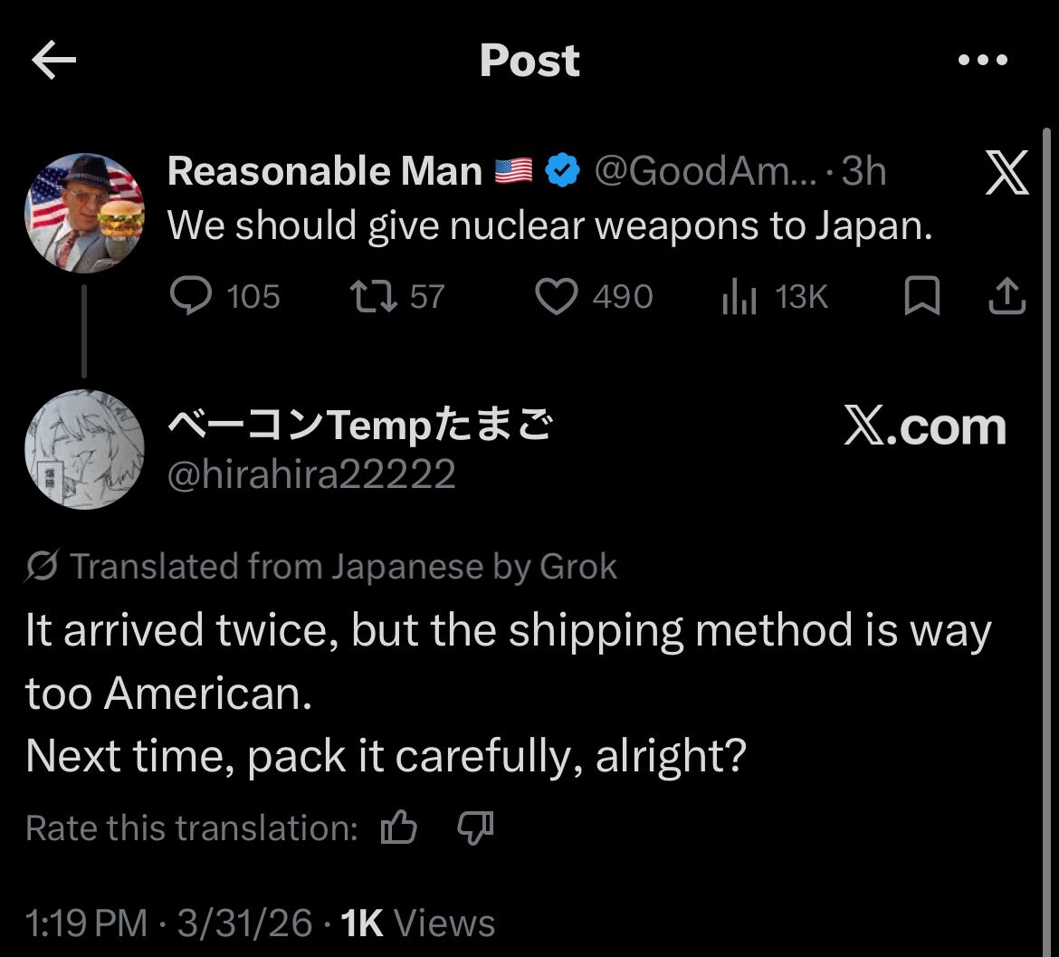Rate the translation with thumbs up
1059x957 pixels.
[x=398, y=827]
